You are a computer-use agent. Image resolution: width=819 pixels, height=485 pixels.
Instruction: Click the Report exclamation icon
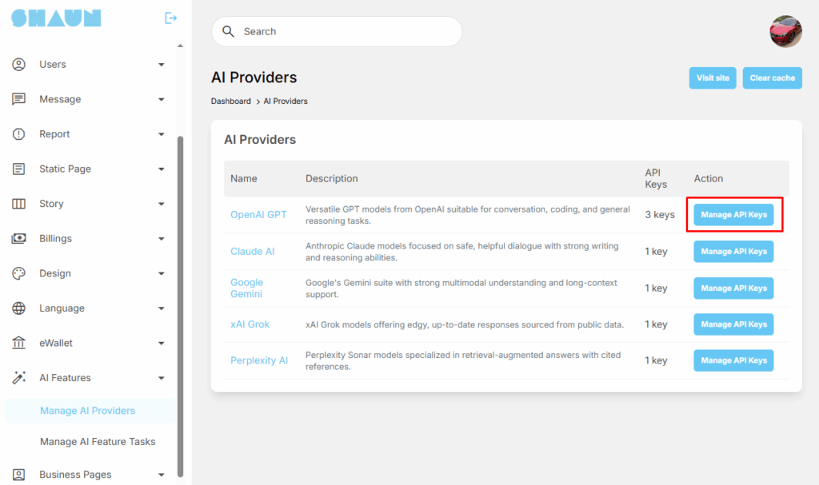(x=18, y=134)
